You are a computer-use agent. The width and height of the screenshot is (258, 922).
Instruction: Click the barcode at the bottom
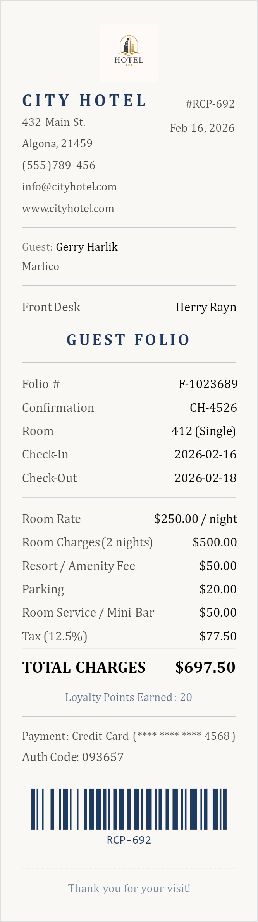(x=129, y=809)
